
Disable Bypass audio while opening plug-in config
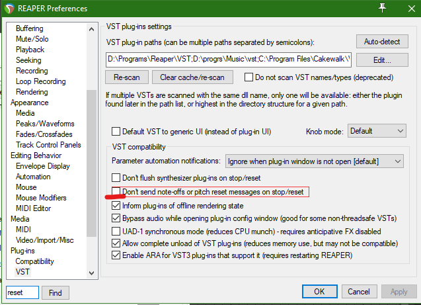(116, 218)
